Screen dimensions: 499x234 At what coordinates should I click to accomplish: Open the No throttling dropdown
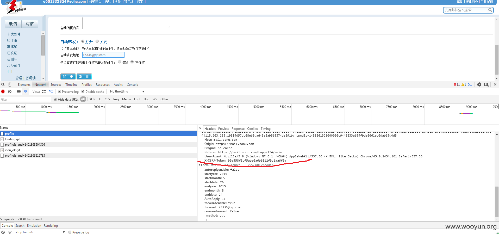[x=127, y=91]
